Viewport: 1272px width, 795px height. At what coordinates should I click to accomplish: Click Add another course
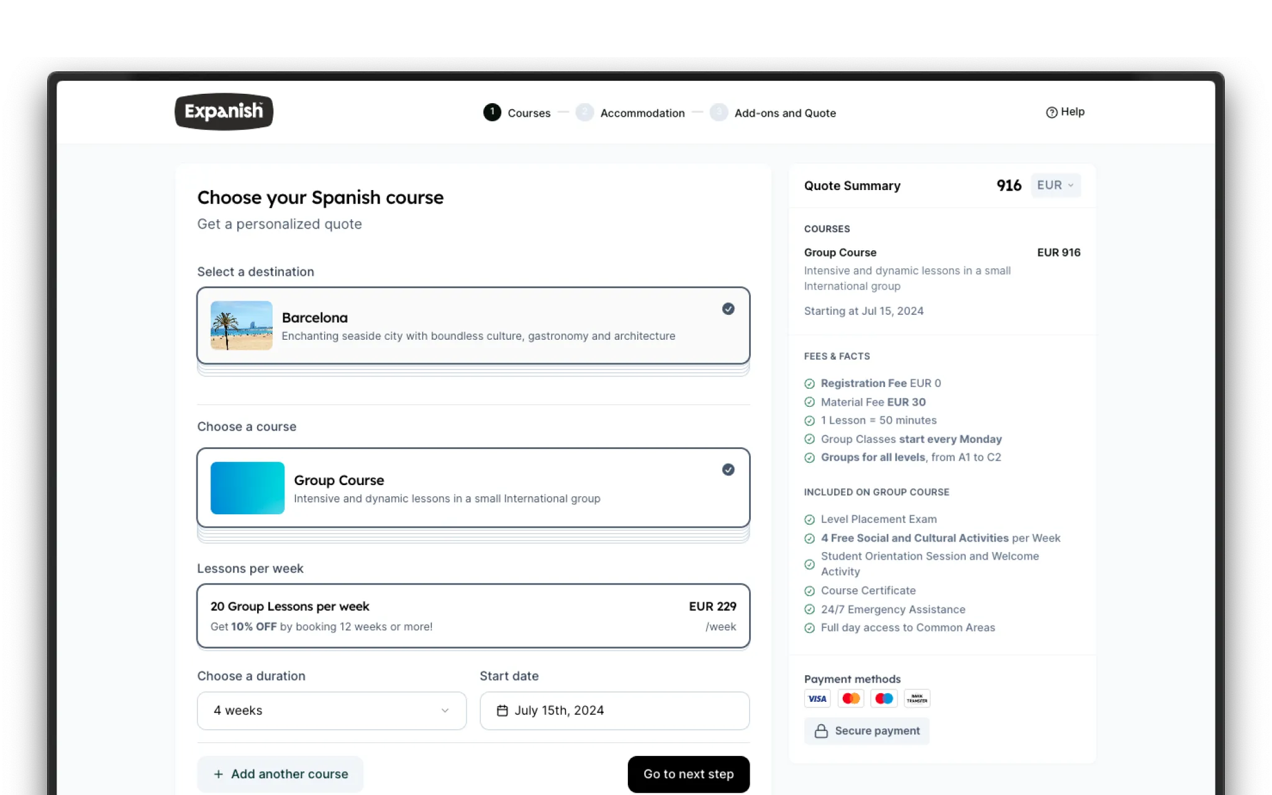(280, 774)
